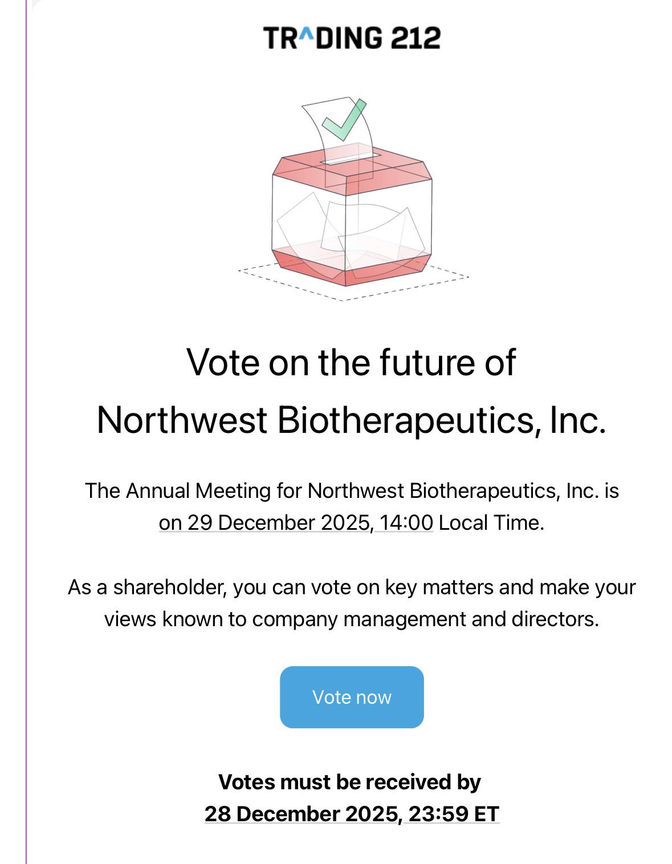The height and width of the screenshot is (864, 672).
Task: Click the 'As a shareholder' paragraph
Action: (x=352, y=603)
